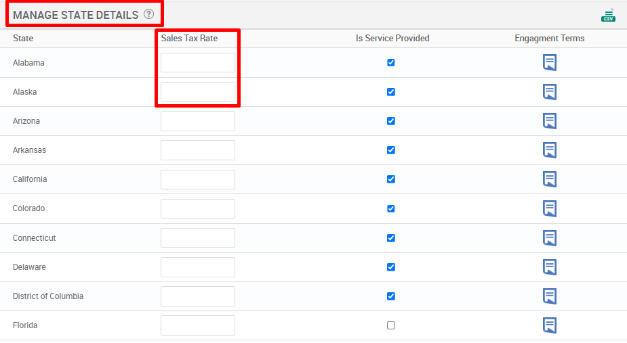Uncheck Is Service Provided for Connecticut
Screen dimensions: 627x343
click(391, 238)
